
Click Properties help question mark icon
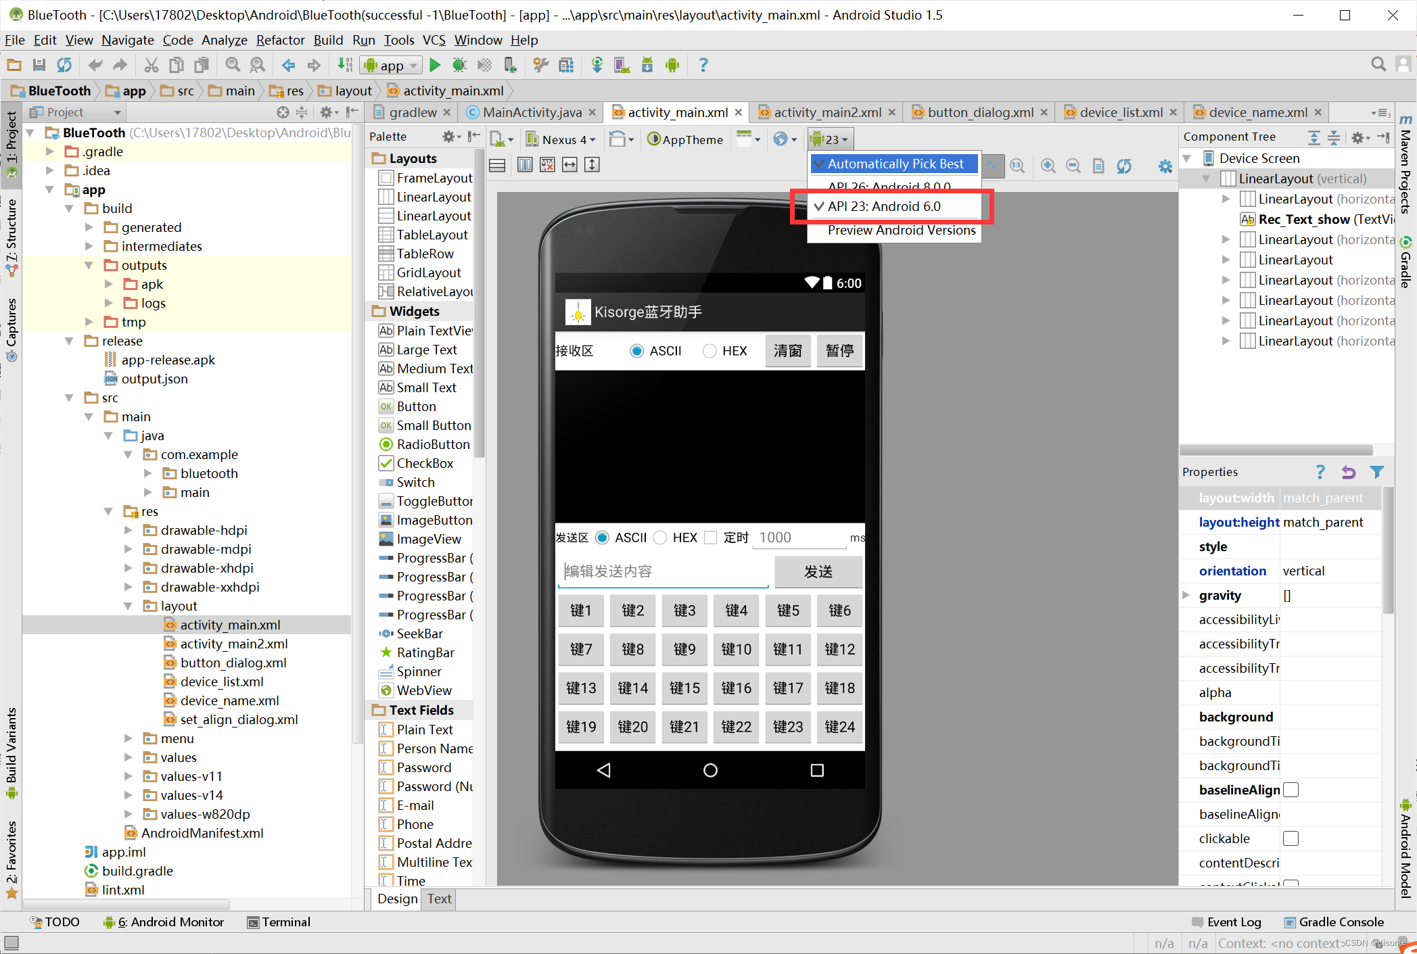[x=1320, y=472]
